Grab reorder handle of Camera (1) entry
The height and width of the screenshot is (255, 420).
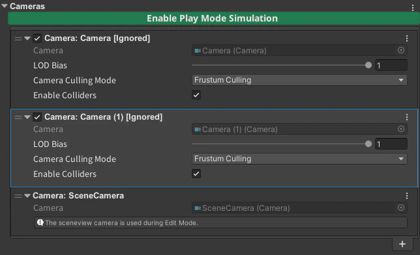pos(18,117)
